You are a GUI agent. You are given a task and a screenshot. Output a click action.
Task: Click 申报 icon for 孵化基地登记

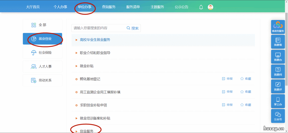[x=223, y=79]
